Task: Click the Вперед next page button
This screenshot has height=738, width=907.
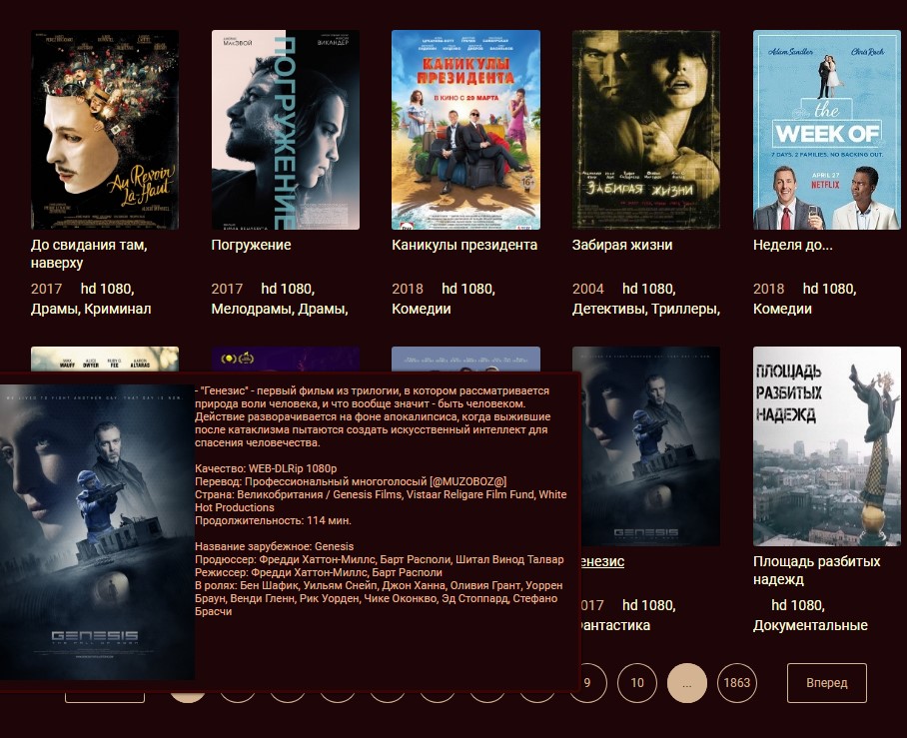Action: (x=827, y=682)
